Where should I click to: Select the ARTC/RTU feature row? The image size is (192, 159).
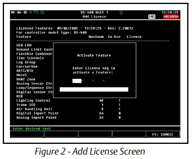25,71
